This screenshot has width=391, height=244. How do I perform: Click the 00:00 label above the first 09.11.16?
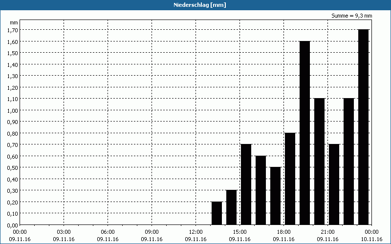tap(20, 232)
